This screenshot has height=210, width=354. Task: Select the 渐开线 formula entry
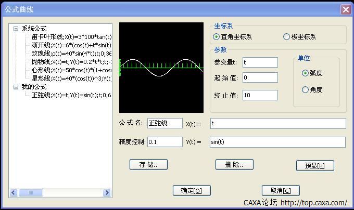coord(71,45)
